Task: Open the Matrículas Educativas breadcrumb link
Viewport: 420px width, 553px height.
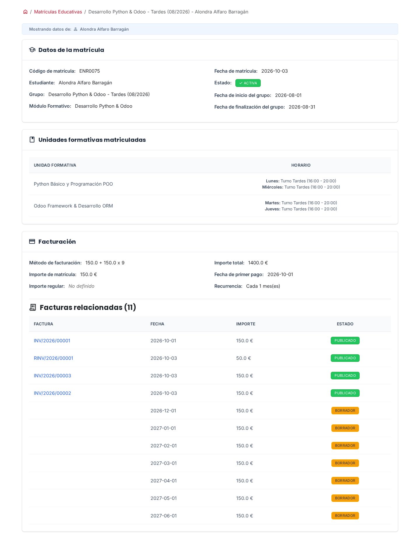Action: click(58, 12)
